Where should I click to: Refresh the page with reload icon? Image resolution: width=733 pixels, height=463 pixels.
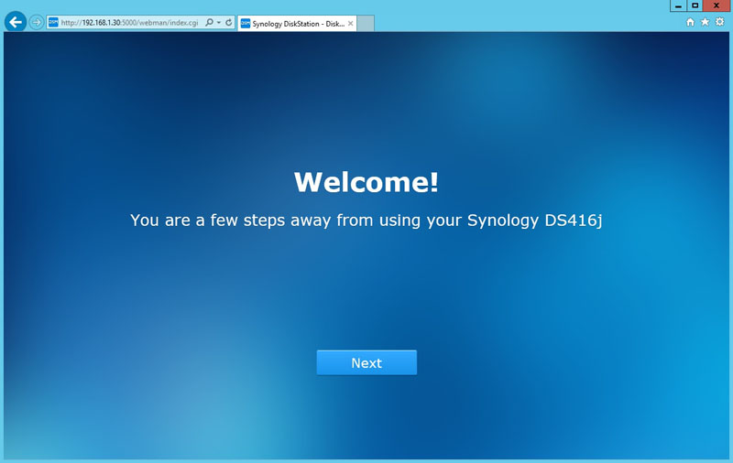pos(228,22)
